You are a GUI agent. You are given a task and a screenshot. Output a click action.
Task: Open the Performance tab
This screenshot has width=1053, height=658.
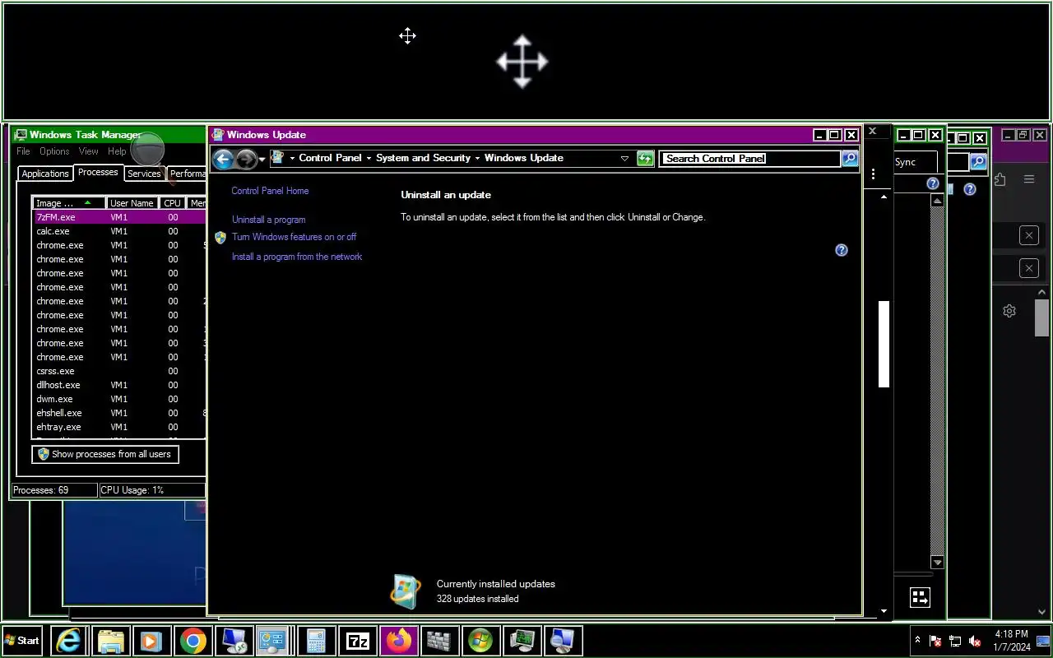click(x=188, y=174)
